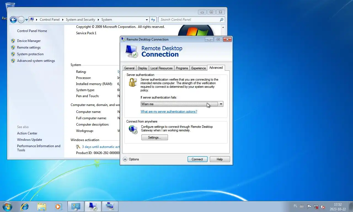
Task: Click the Control Panel scrollbar up arrow
Action: tap(224, 27)
